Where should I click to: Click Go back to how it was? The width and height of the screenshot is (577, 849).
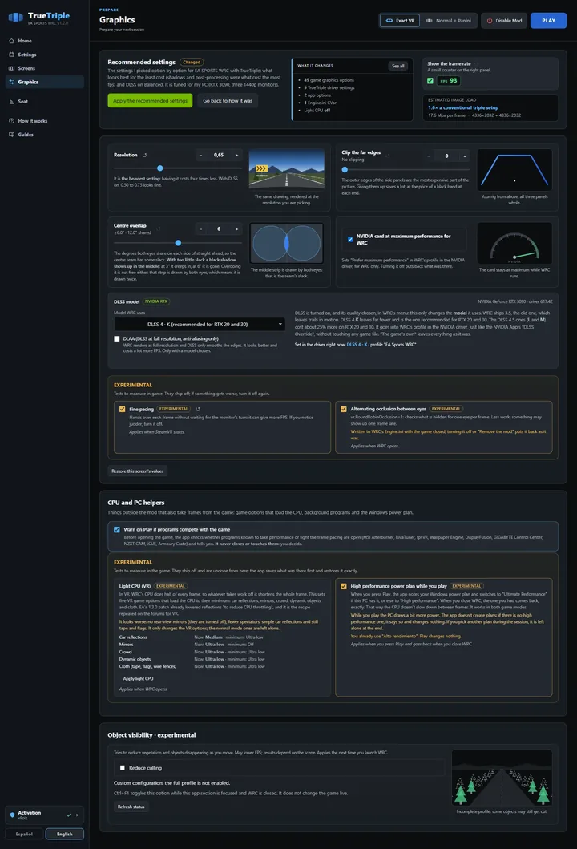click(228, 101)
